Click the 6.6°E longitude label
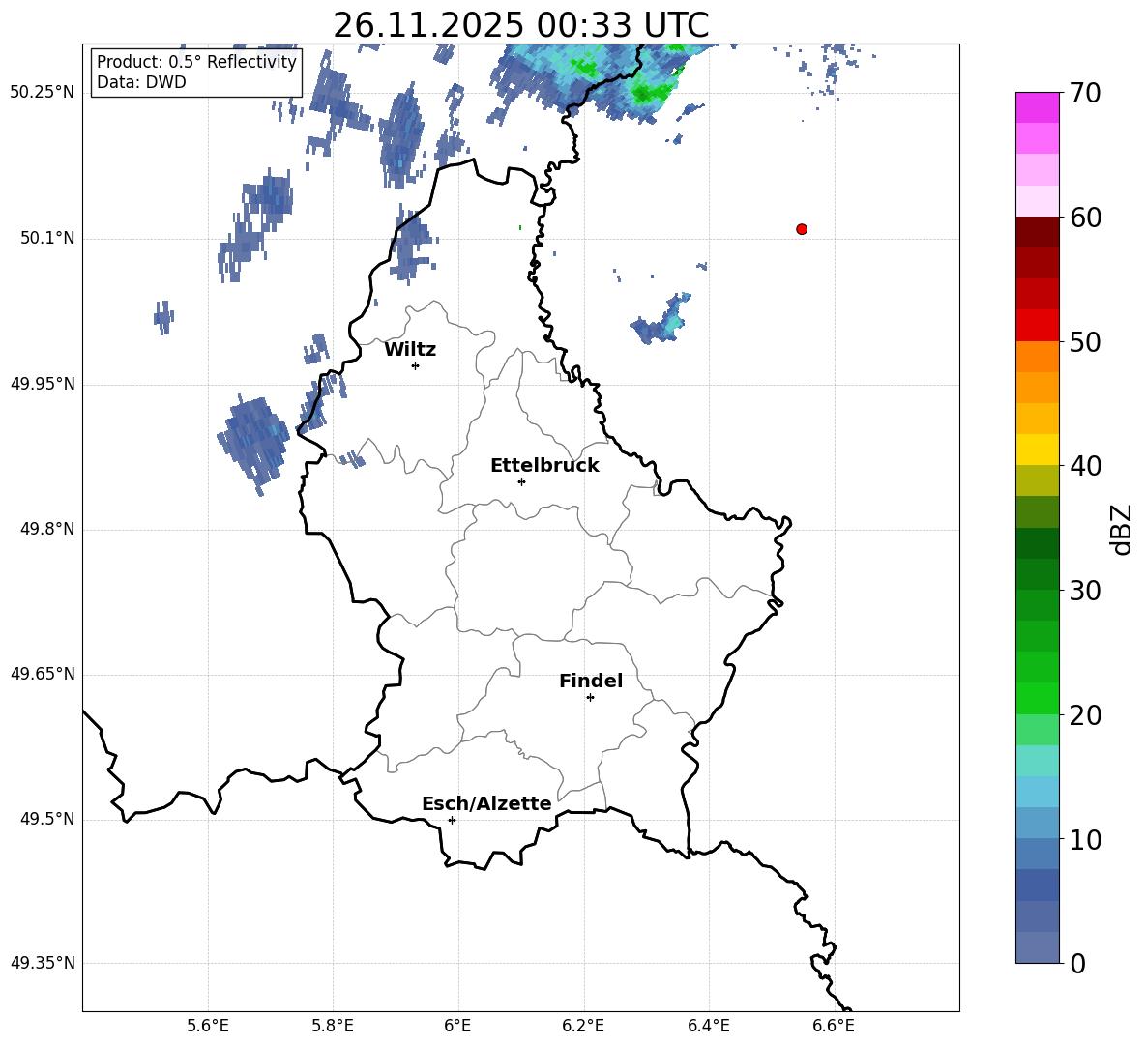This screenshot has width=1145, height=1045. point(834,1026)
